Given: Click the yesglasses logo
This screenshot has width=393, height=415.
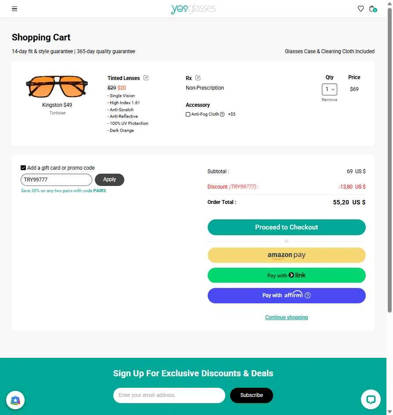Looking at the screenshot, I should click(x=193, y=9).
